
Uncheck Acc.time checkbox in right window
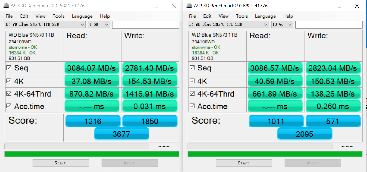point(192,106)
